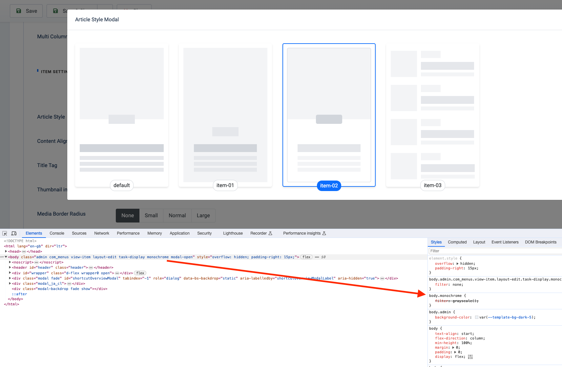Open the DOM Breakpoints pane tab
The height and width of the screenshot is (367, 562).
(541, 242)
